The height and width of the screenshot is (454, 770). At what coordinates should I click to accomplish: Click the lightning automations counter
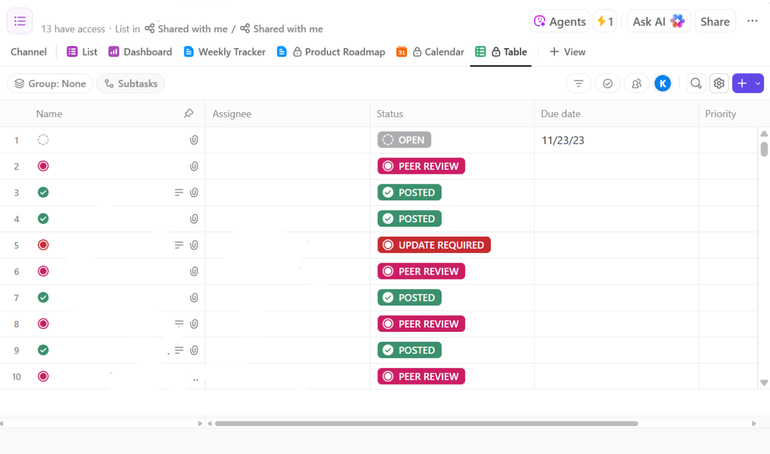(605, 21)
